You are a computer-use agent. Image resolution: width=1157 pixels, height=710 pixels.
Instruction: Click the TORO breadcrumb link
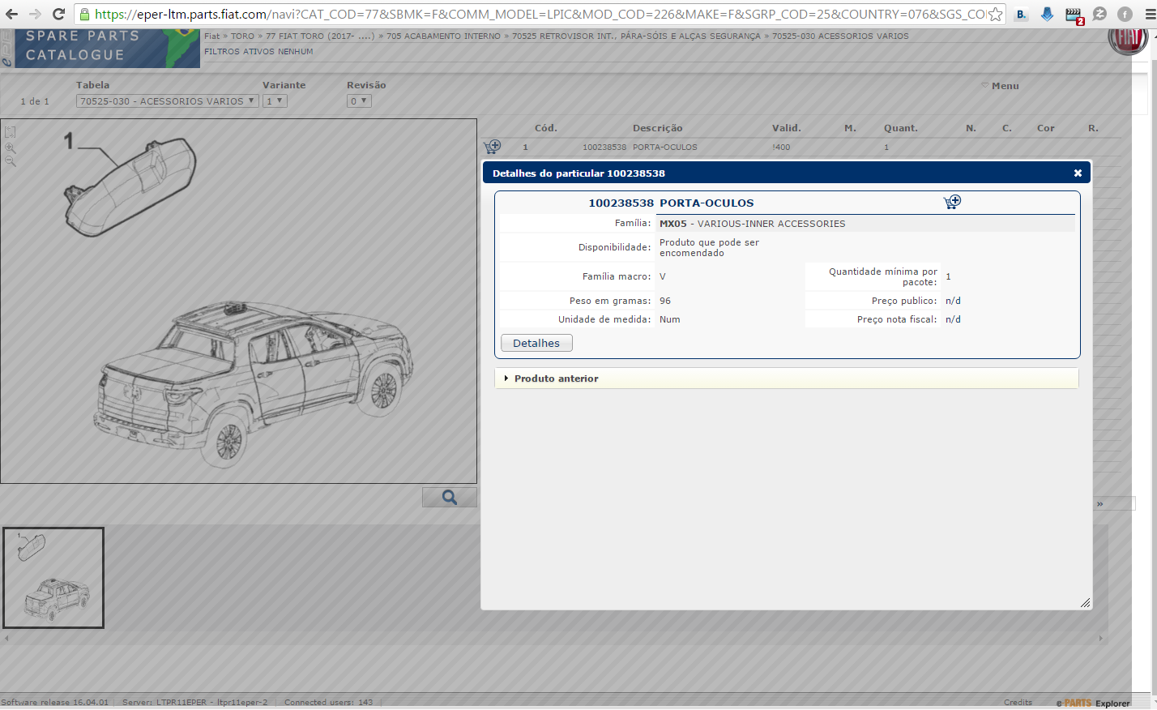point(242,36)
